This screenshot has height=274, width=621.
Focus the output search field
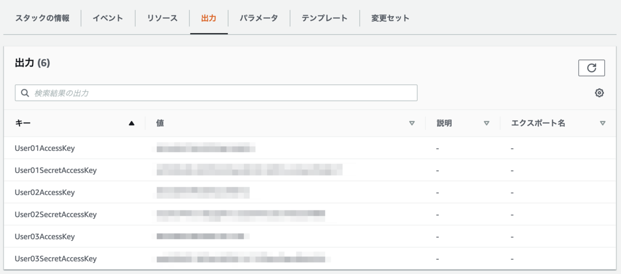point(216,93)
